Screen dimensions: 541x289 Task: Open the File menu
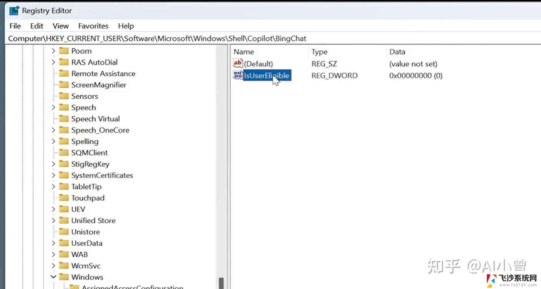click(x=15, y=26)
